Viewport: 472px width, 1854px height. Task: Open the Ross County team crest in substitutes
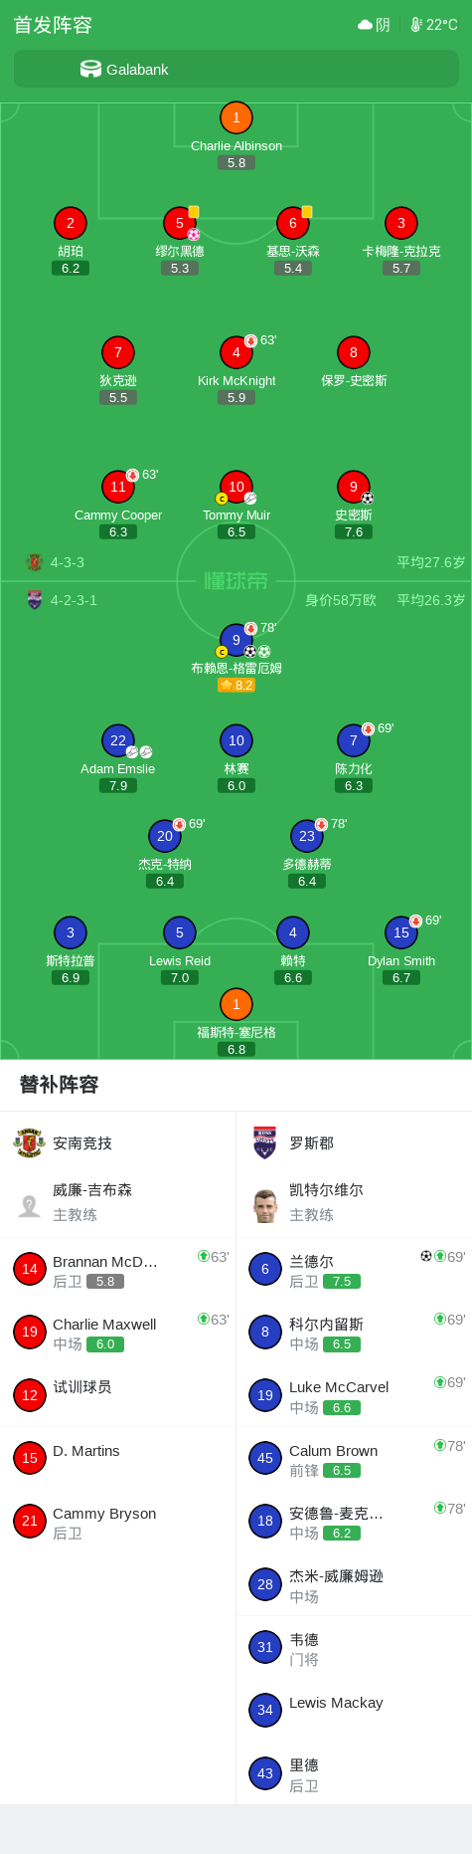pos(264,1143)
